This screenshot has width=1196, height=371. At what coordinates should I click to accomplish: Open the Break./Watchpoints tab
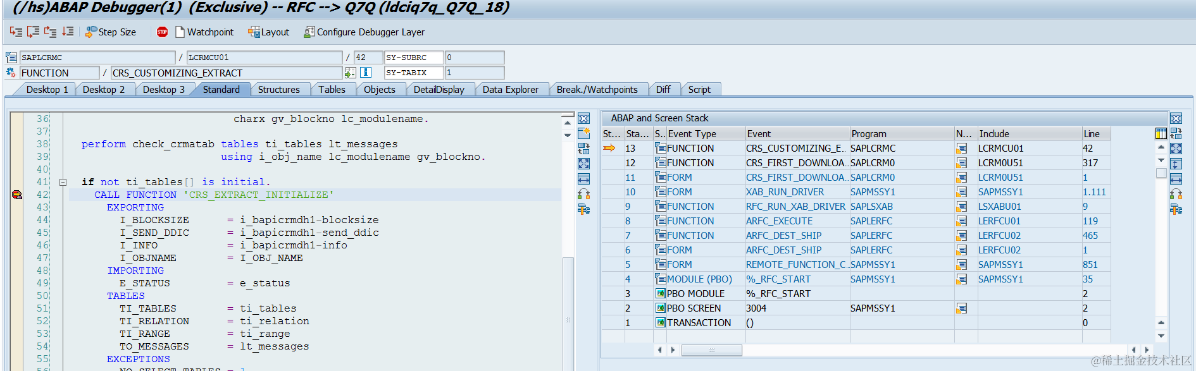click(x=597, y=89)
